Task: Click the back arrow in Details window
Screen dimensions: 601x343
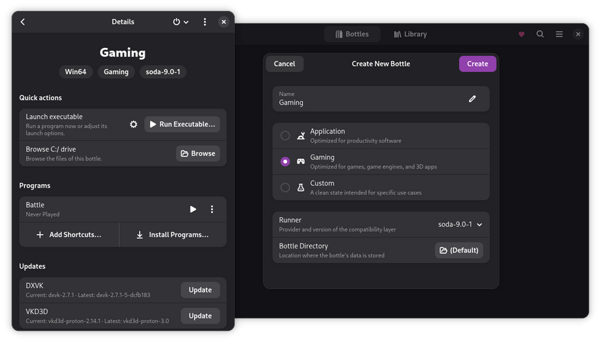Action: pyautogui.click(x=23, y=22)
